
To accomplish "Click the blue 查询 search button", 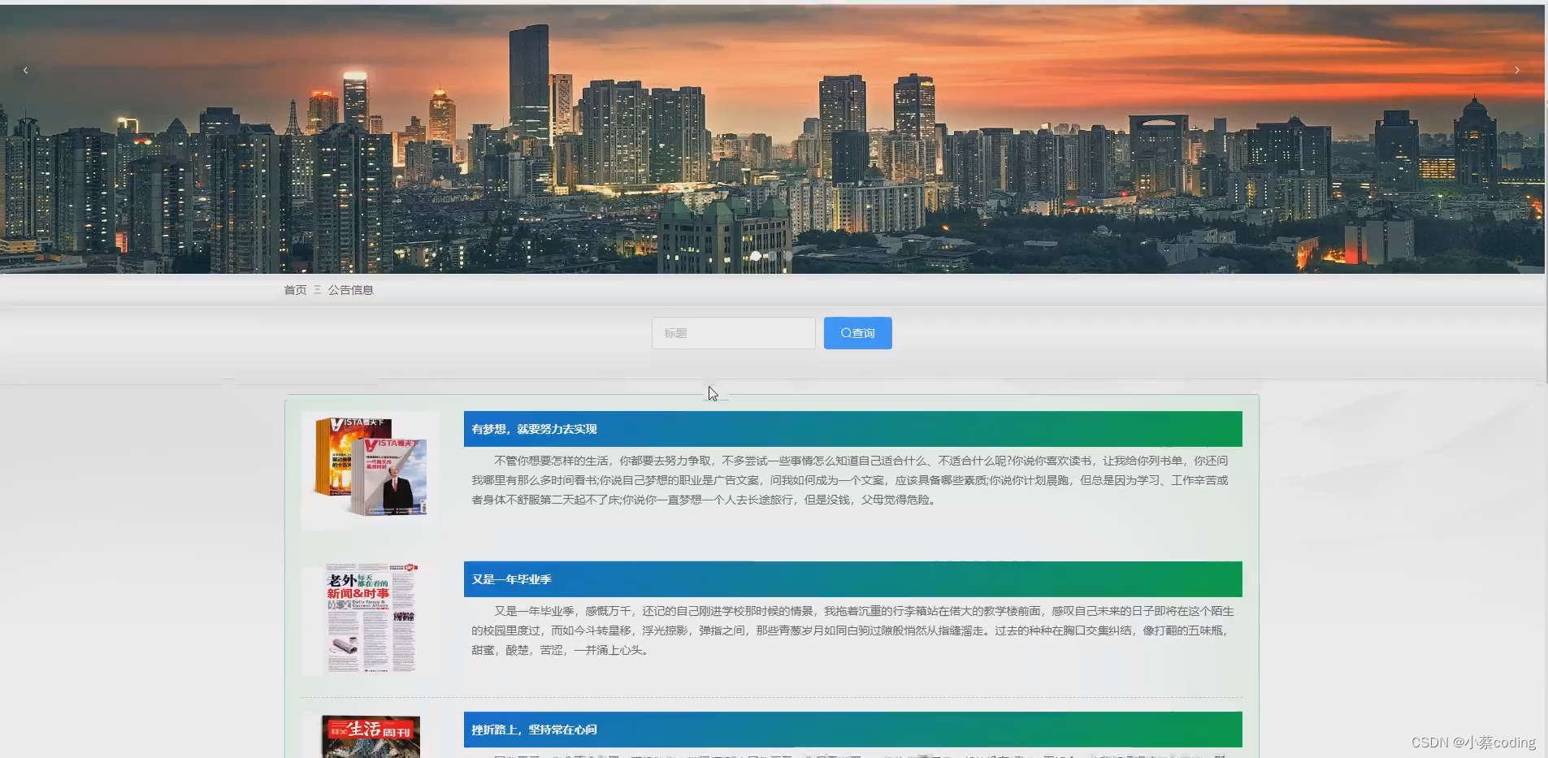I will (857, 333).
